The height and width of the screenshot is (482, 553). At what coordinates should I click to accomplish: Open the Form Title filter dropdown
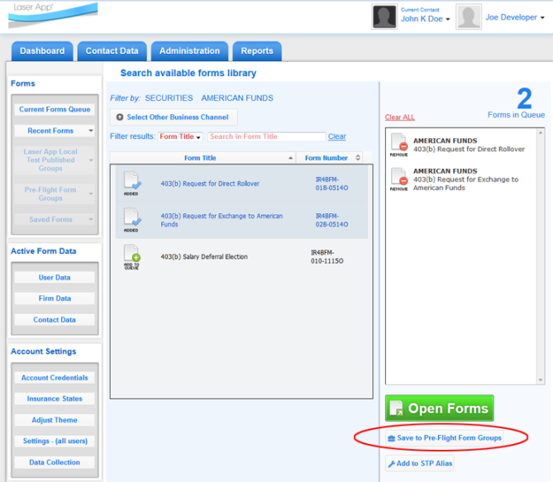[181, 137]
